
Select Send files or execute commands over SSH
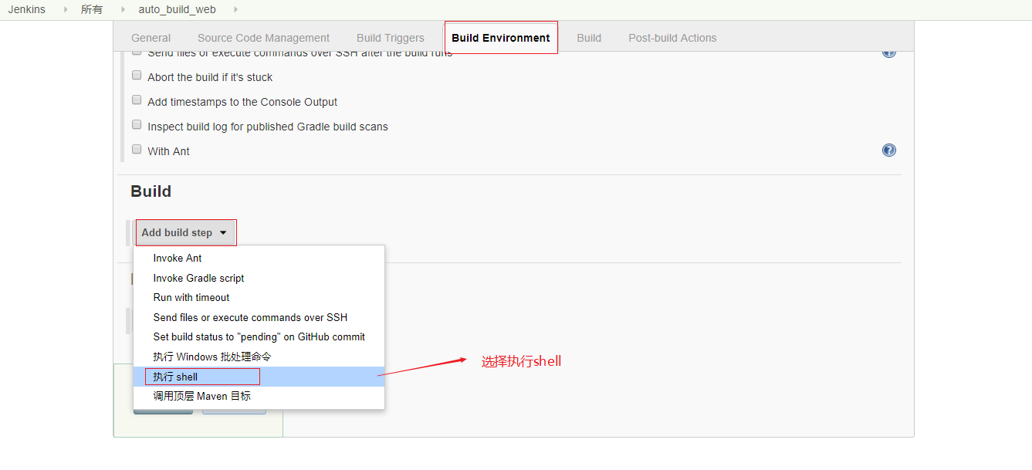259,317
